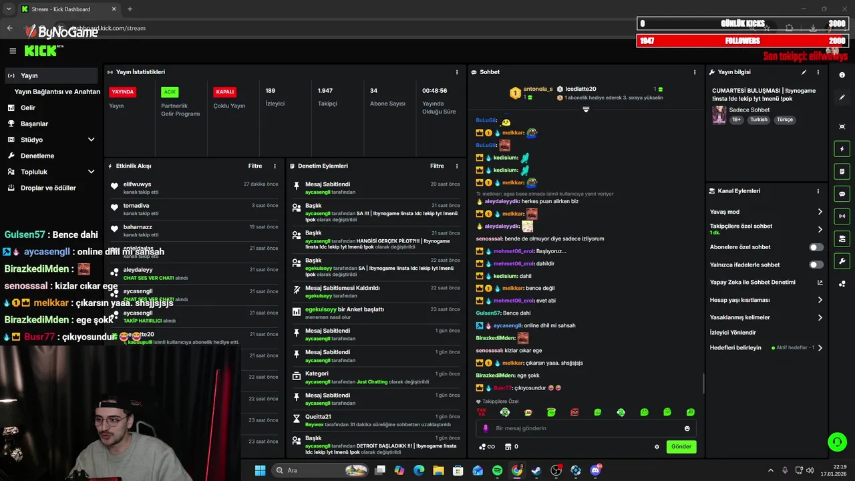Expand Hesap yaşı kısıtlaması chevron

[x=820, y=300]
